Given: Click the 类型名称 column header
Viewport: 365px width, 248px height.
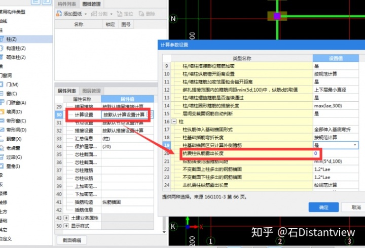Looking at the screenshot, I should pyautogui.click(x=242, y=58).
